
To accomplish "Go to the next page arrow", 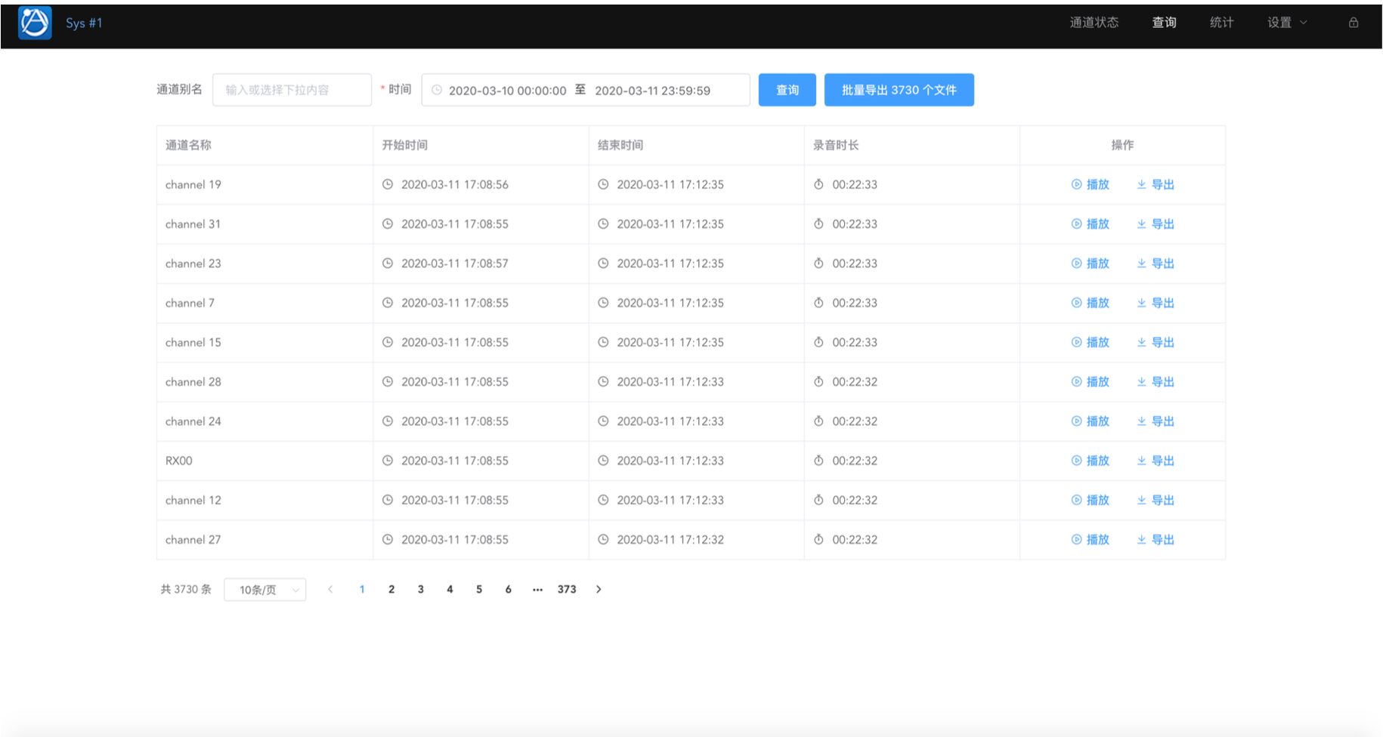I will pyautogui.click(x=599, y=590).
